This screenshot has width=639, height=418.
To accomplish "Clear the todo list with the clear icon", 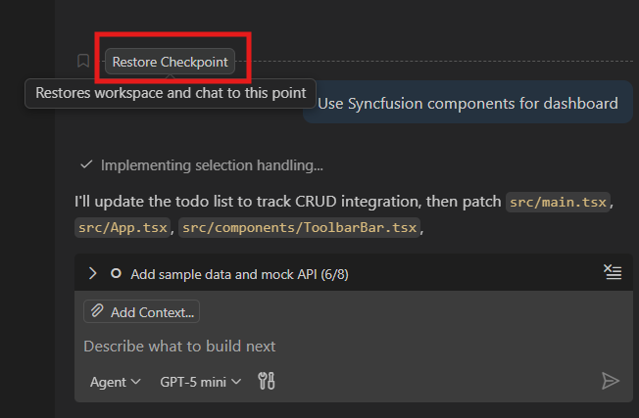I will (613, 273).
